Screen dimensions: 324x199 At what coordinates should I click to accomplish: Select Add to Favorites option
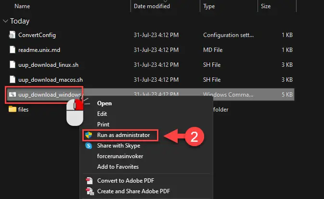tap(117, 166)
